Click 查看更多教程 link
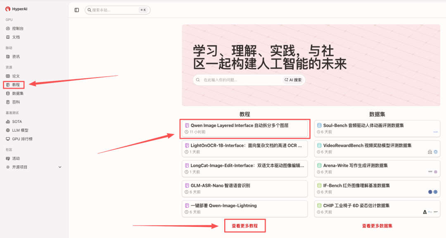 point(244,226)
